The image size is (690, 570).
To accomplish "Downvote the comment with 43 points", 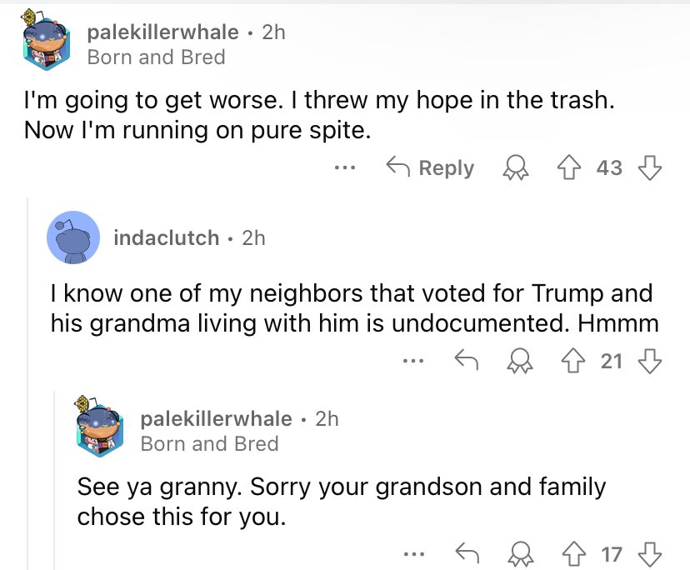I will click(649, 167).
